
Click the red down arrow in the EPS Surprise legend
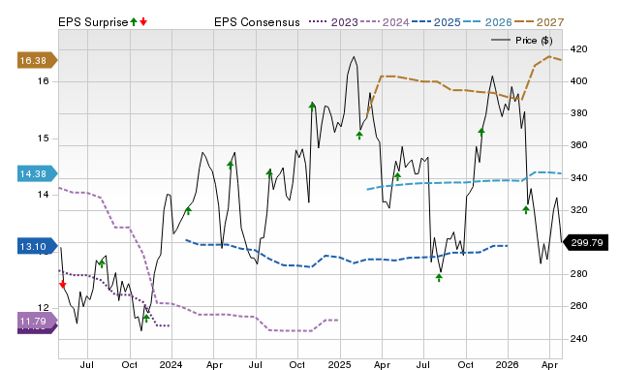pyautogui.click(x=143, y=21)
